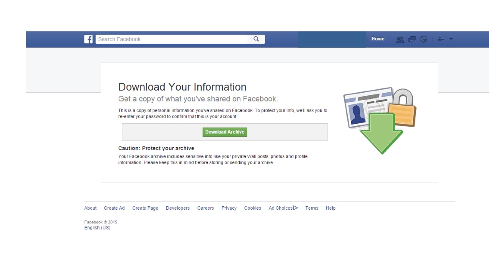Open the Help footer link
Viewport: 489px width, 275px height.
tap(331, 208)
